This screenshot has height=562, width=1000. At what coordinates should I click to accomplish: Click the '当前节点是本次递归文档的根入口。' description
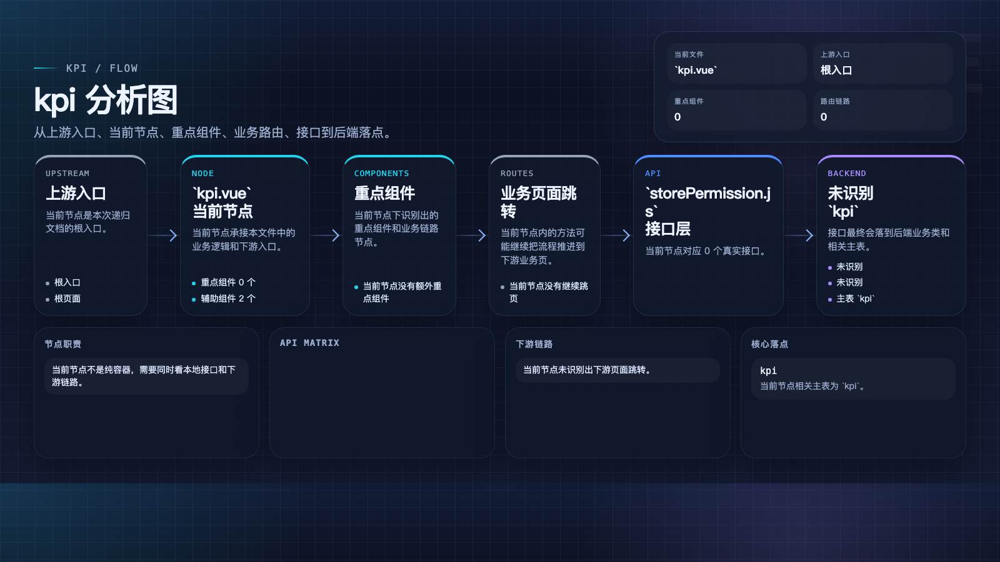[x=88, y=222]
